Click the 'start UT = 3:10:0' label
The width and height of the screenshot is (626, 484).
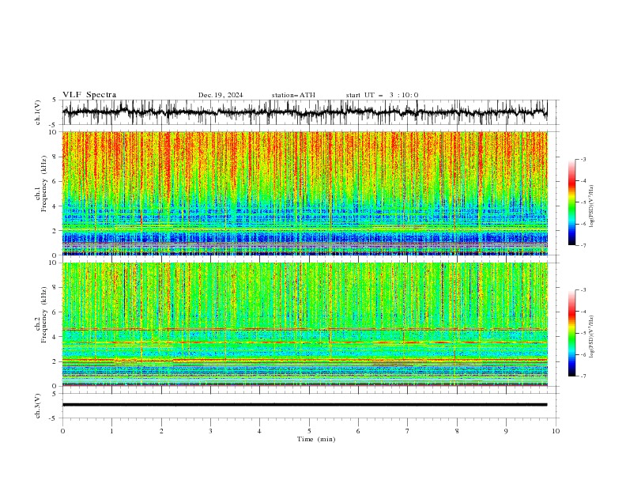coord(382,95)
